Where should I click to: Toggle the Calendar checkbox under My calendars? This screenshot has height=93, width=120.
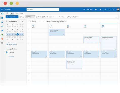click(x=7, y=52)
